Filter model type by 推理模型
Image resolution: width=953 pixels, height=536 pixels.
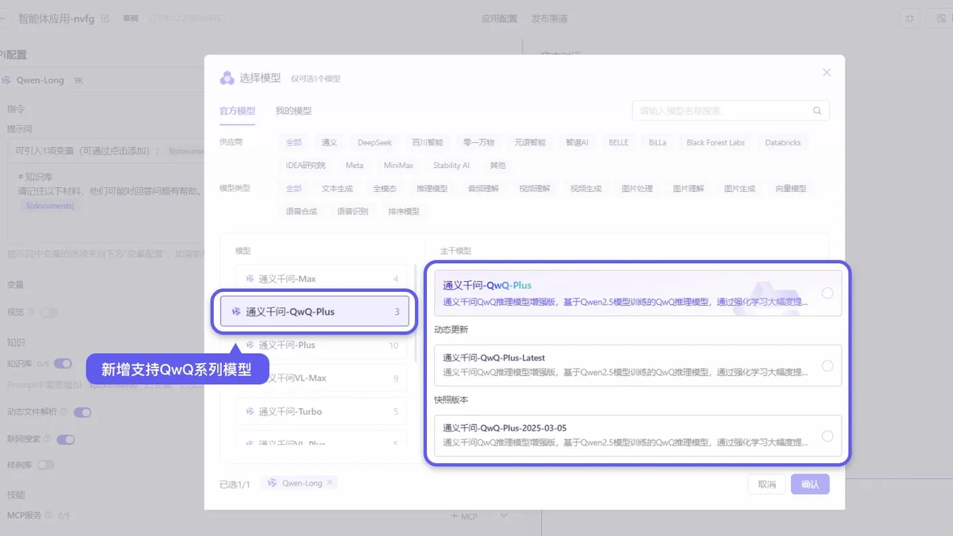432,188
